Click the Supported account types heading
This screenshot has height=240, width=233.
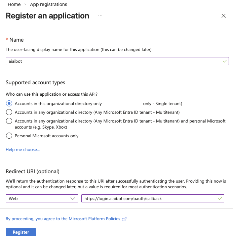[35, 83]
